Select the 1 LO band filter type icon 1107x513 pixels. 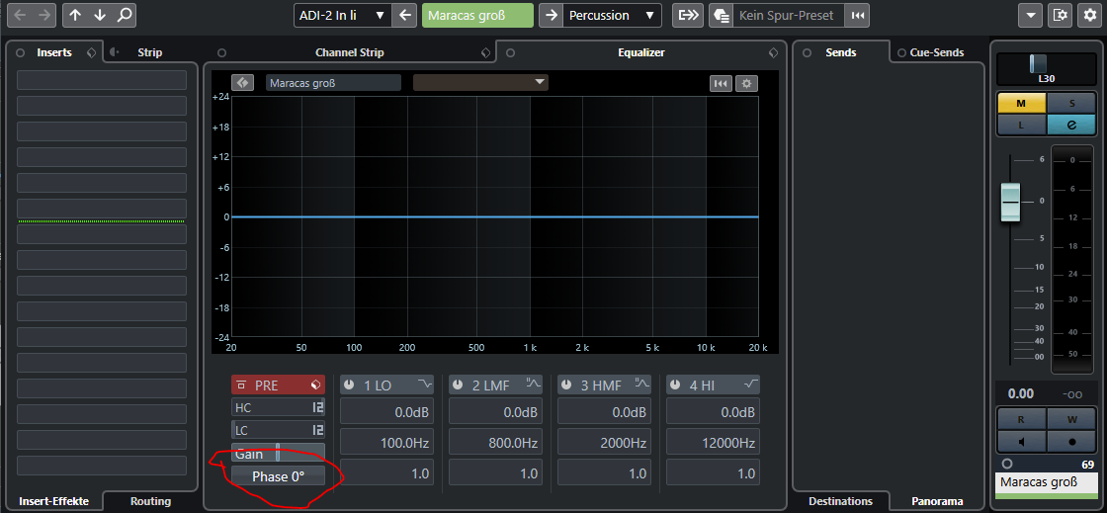[425, 385]
